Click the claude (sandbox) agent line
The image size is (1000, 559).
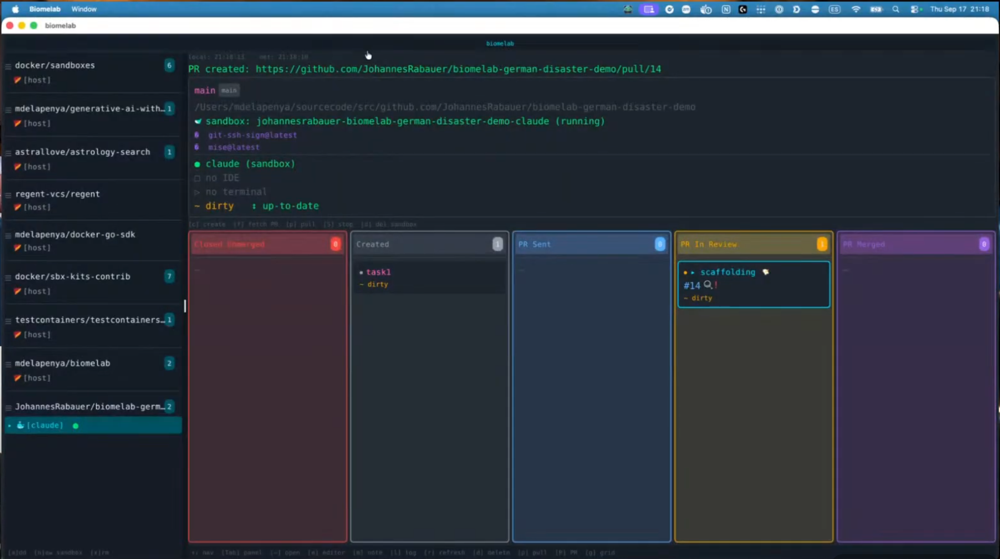[250, 164]
